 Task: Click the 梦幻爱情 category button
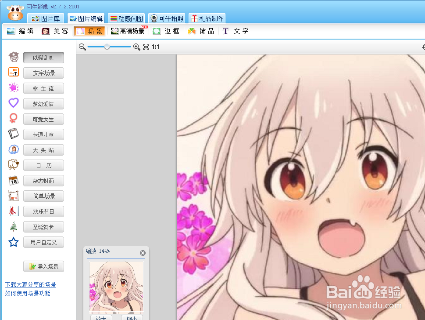tap(43, 104)
